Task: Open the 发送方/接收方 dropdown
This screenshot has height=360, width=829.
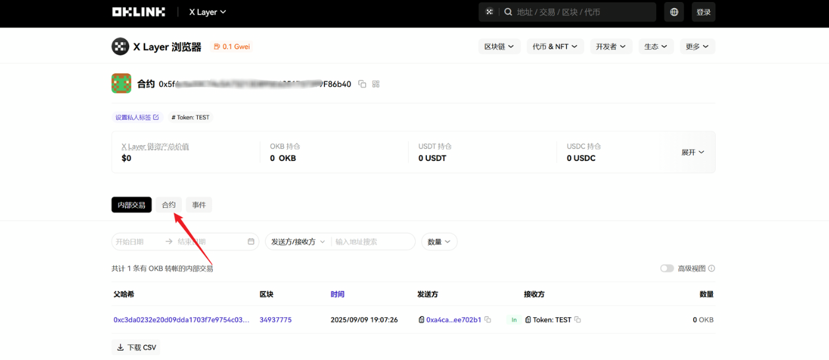Action: 298,241
